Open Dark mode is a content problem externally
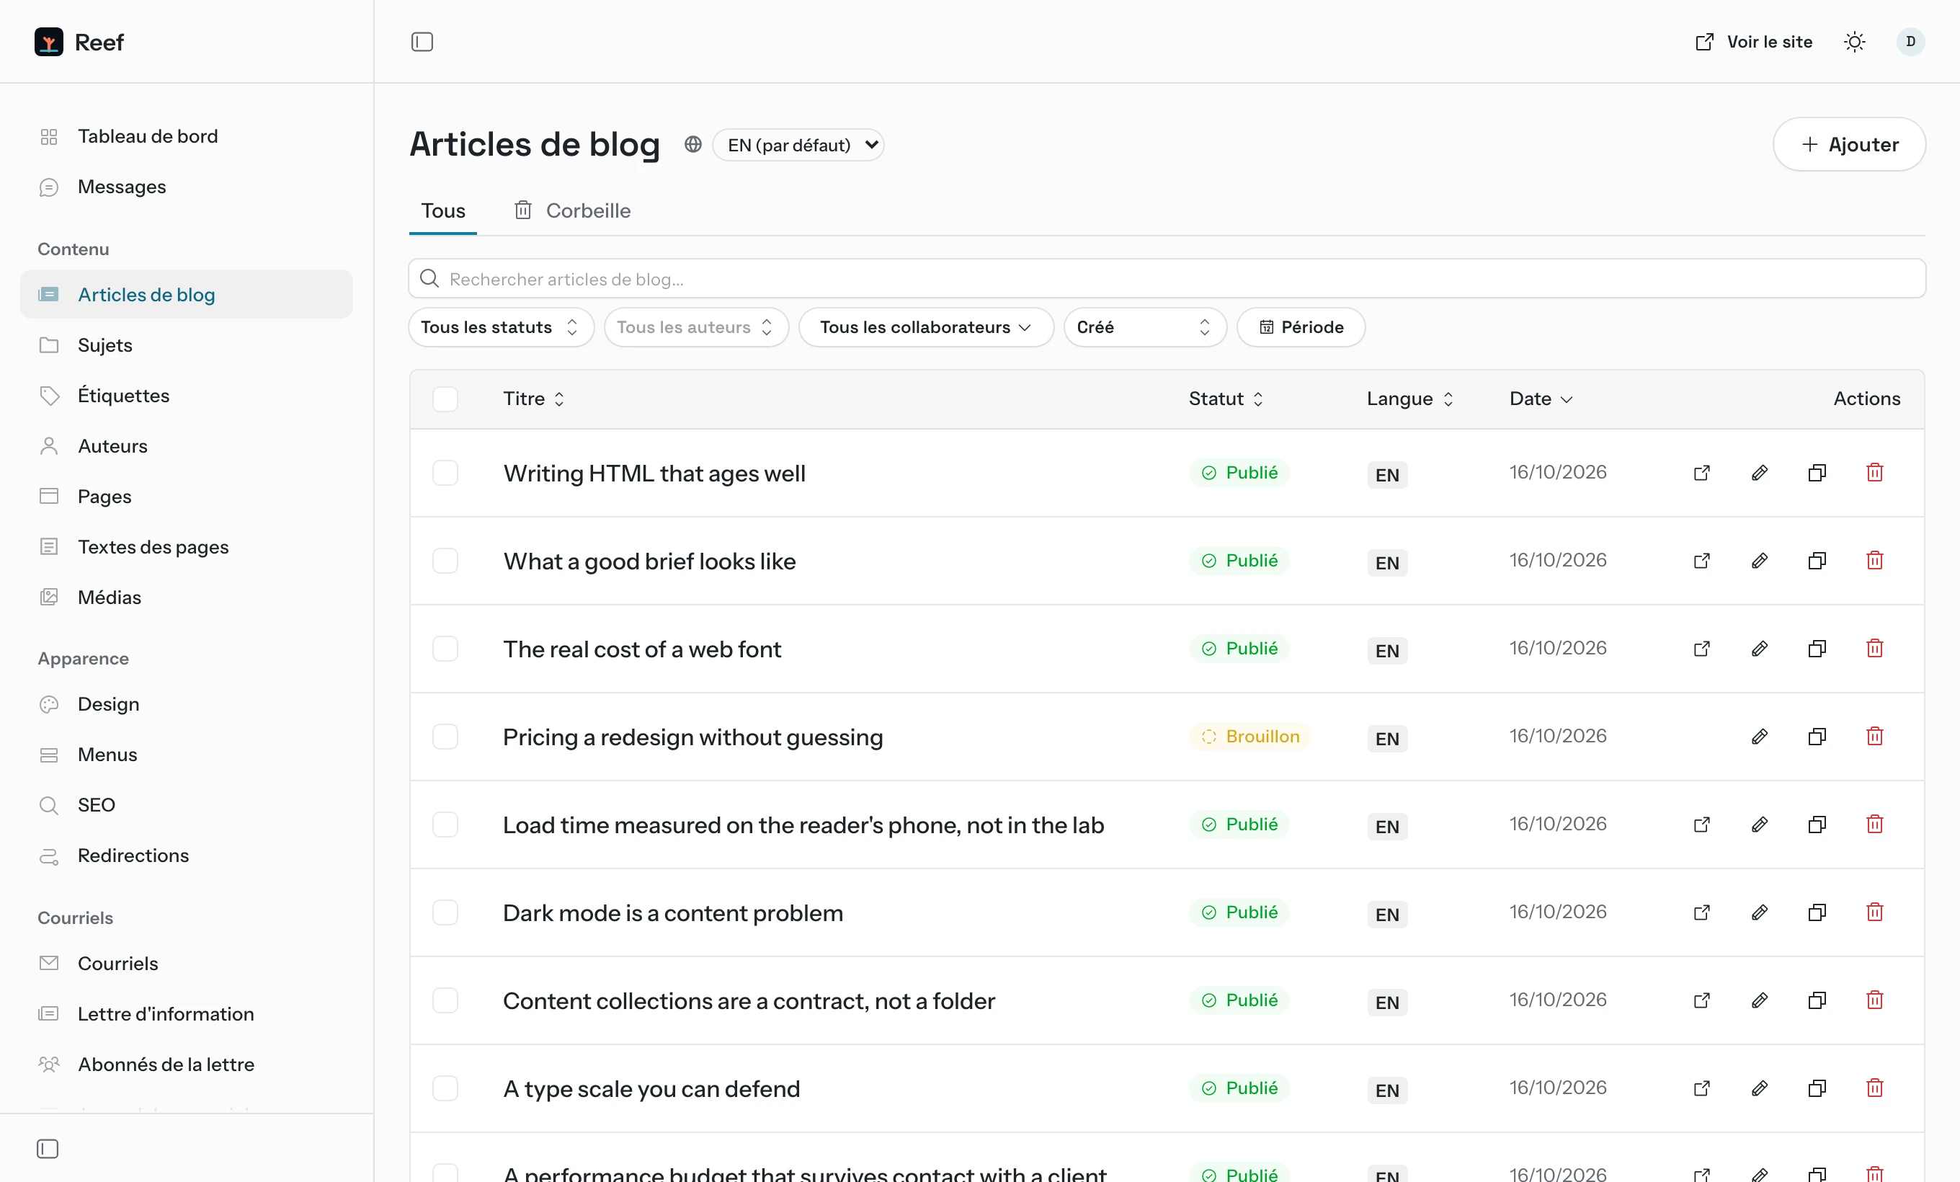Screen dimensions: 1960x1182 (x=1701, y=912)
